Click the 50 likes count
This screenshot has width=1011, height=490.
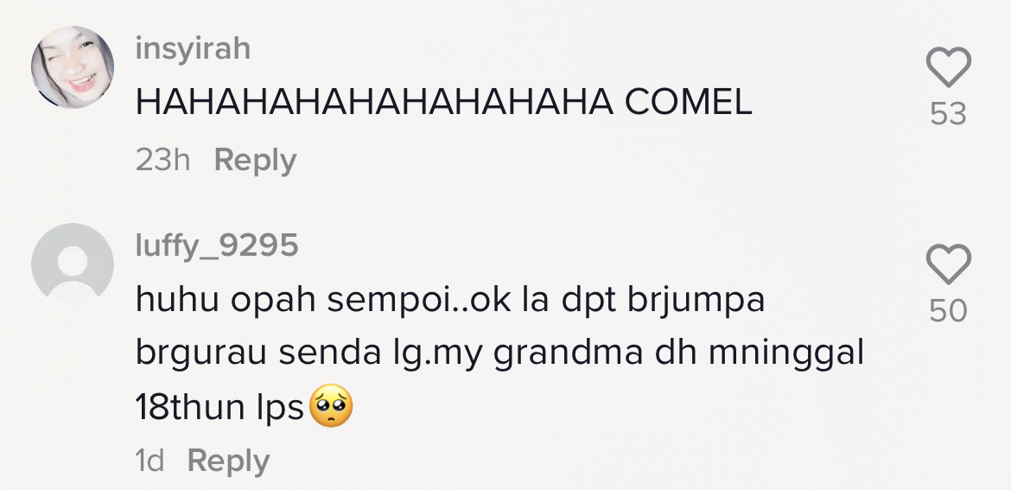point(948,311)
